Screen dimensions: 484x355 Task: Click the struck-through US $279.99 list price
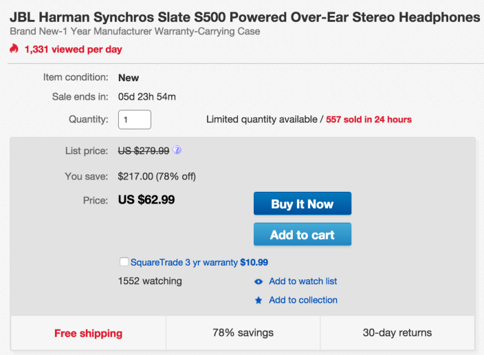pyautogui.click(x=143, y=150)
